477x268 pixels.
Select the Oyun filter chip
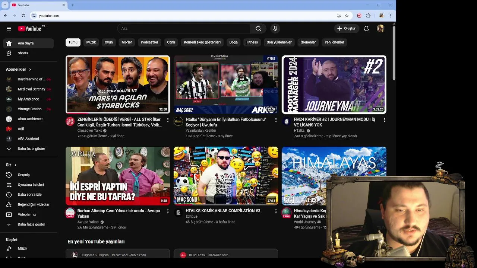[x=109, y=42]
